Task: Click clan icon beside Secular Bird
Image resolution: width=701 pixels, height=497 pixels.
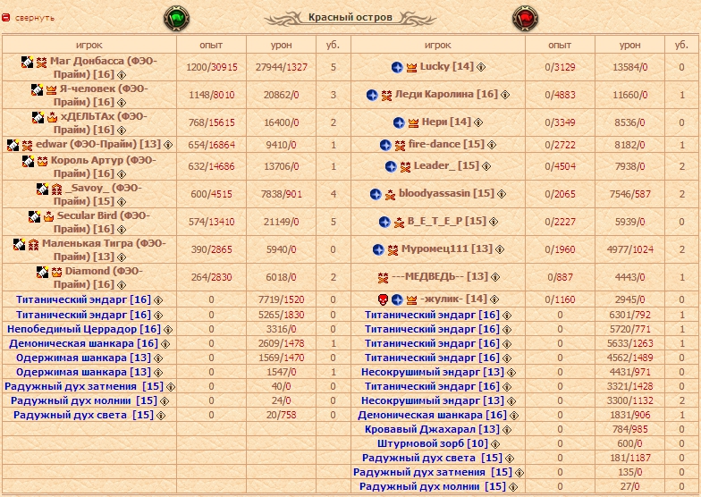Action: click(x=34, y=216)
